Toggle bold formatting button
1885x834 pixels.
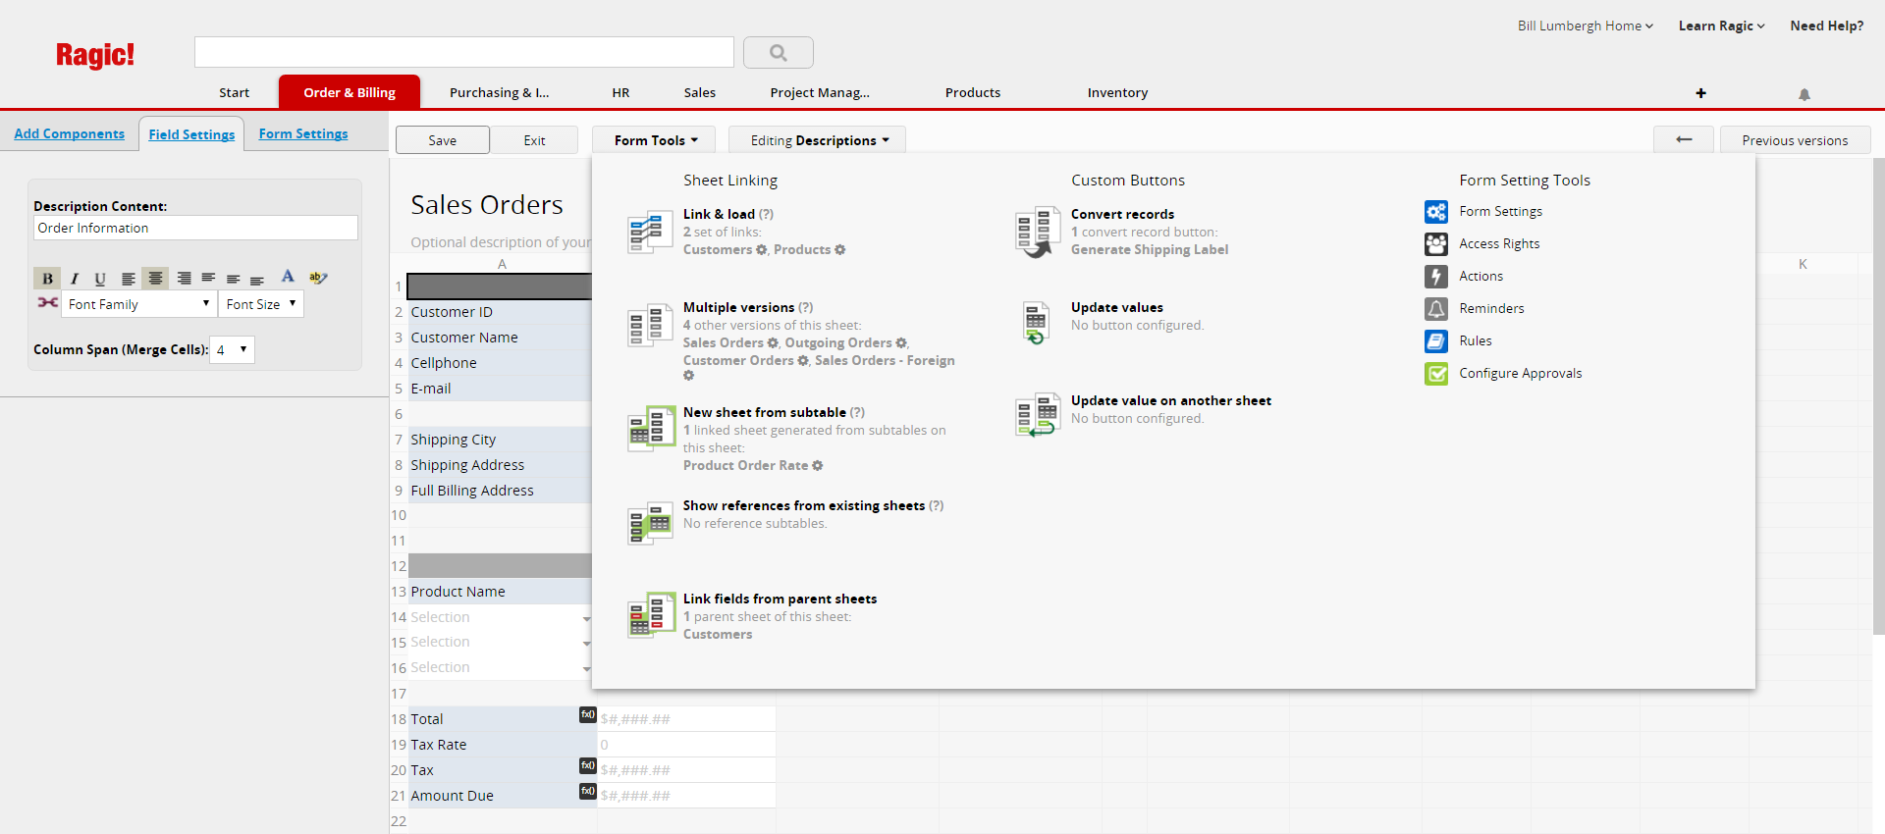[47, 279]
